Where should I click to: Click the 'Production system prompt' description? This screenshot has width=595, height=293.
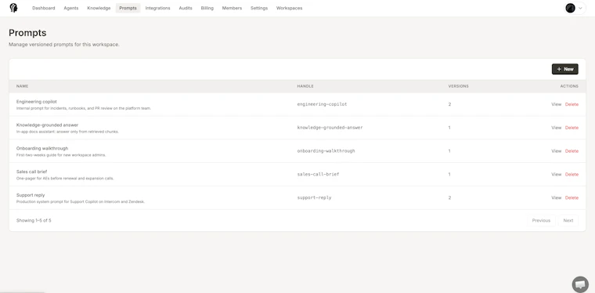click(x=81, y=202)
